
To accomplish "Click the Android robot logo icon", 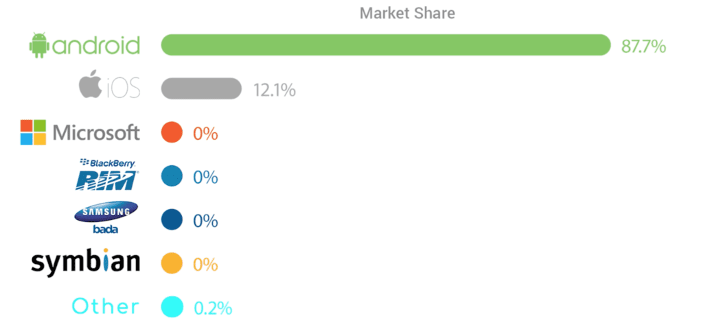I will (x=39, y=45).
